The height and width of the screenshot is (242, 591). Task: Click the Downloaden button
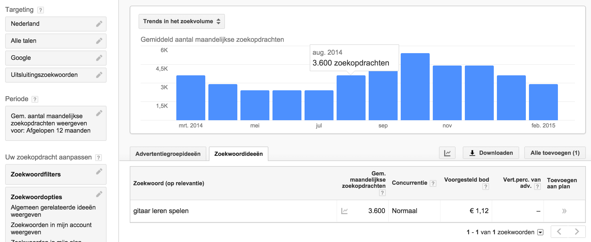point(491,153)
